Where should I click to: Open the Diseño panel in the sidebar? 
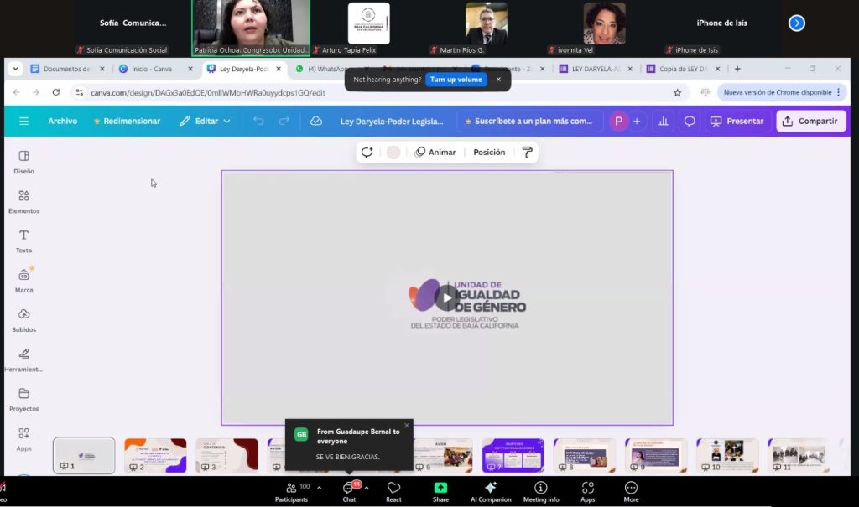coord(23,161)
